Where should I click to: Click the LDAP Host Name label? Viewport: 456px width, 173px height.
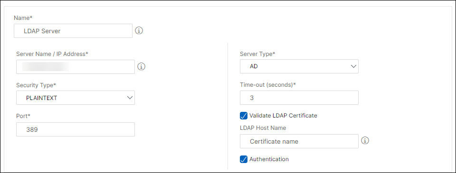pyautogui.click(x=263, y=127)
